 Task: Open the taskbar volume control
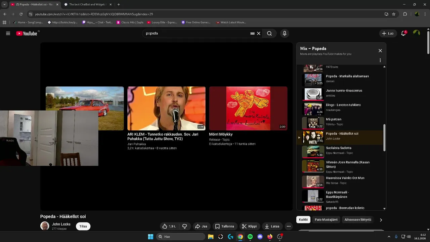[409, 237]
